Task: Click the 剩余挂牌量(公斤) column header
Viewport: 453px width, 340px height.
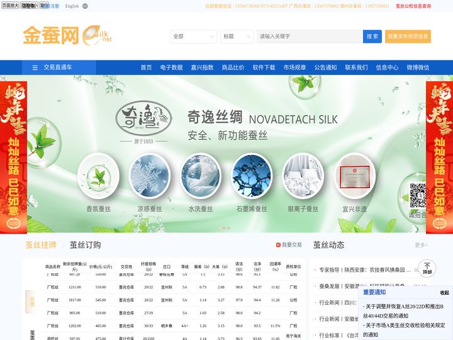Action: 75,266
